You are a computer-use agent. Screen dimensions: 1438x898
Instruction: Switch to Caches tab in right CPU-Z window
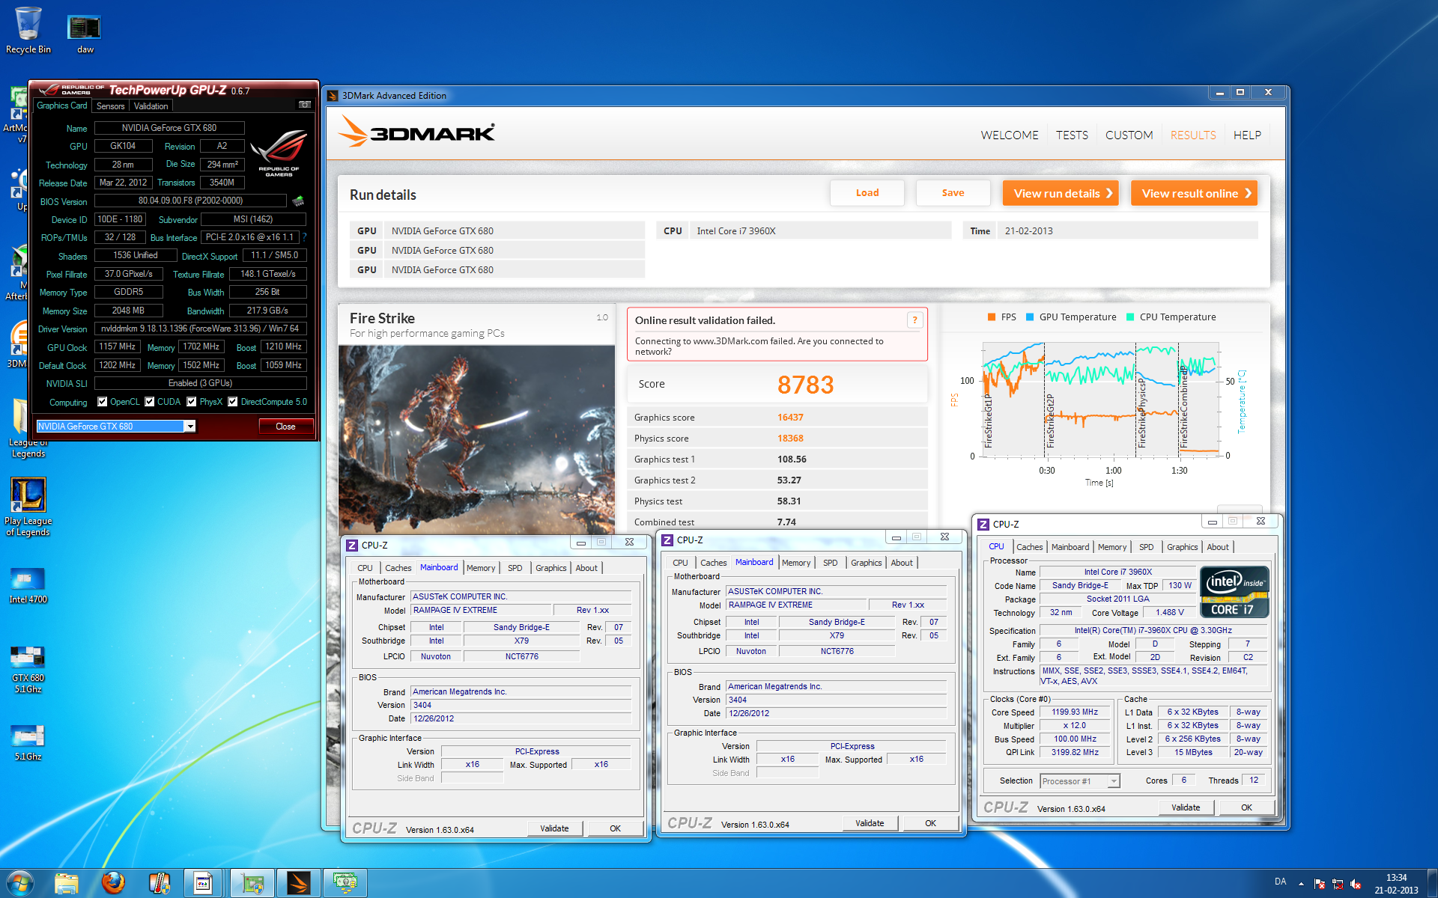click(x=1029, y=547)
